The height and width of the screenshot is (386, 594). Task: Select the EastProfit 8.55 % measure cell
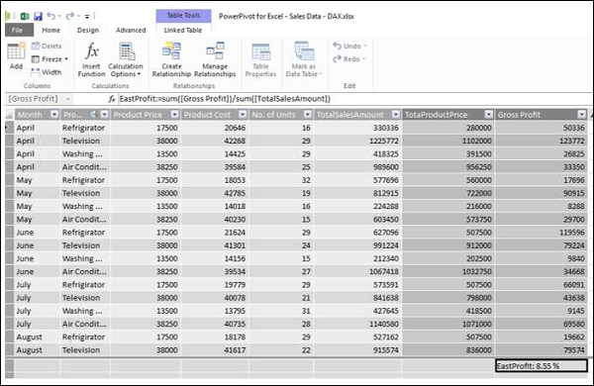[x=542, y=366]
